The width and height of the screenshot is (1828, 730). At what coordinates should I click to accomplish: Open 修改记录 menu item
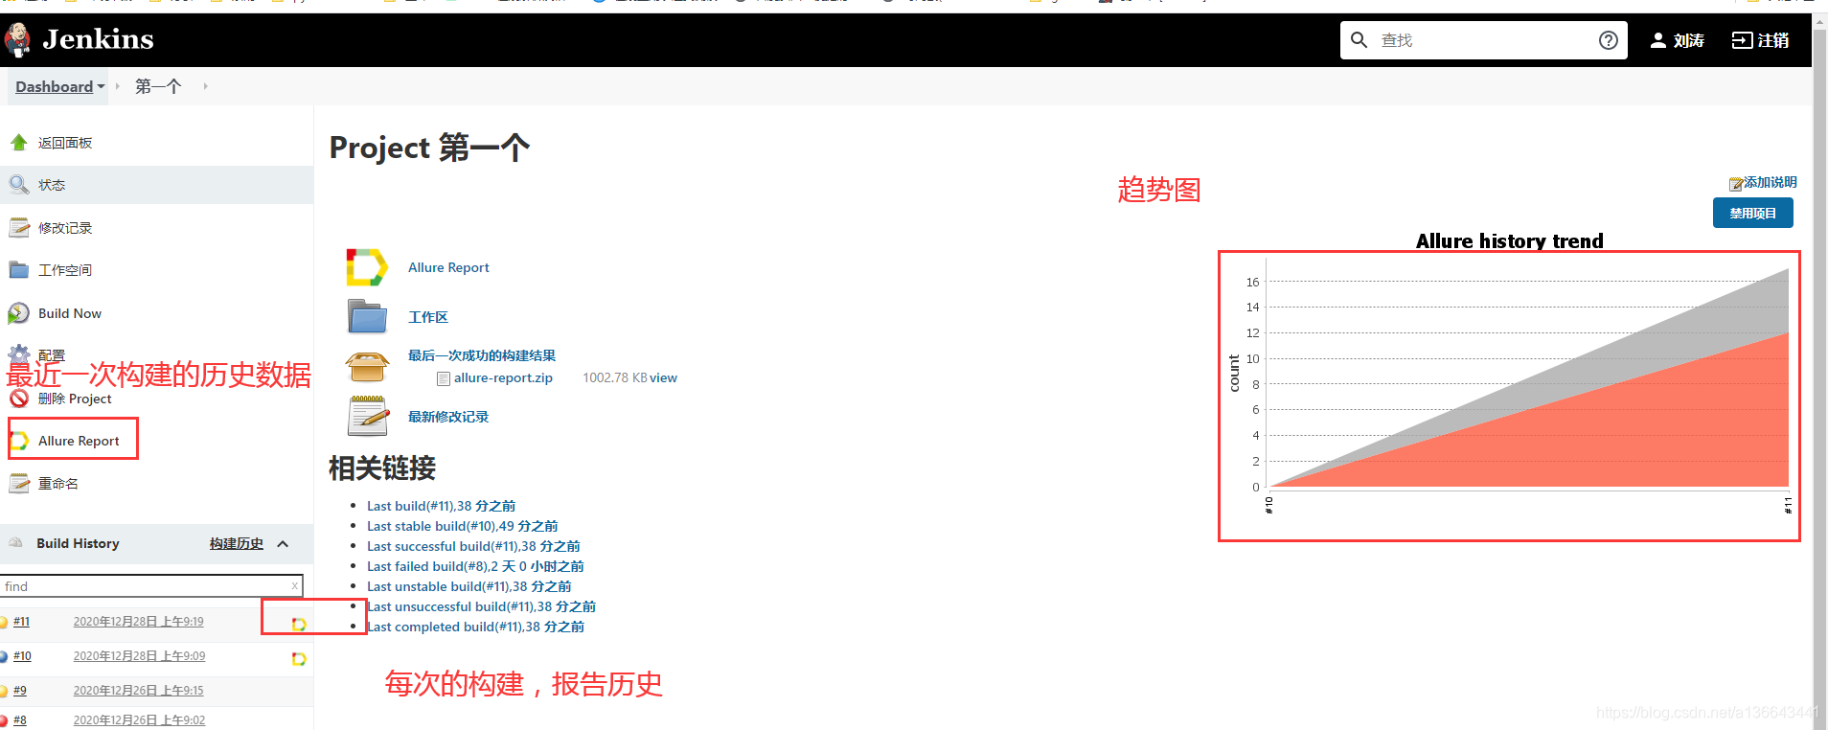click(x=65, y=228)
